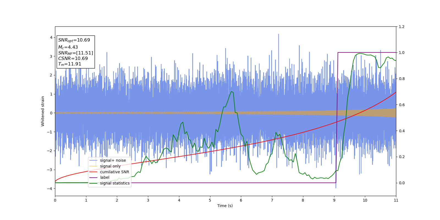Click the x-axis tick label 11
This screenshot has height=220, width=440.
396,200
